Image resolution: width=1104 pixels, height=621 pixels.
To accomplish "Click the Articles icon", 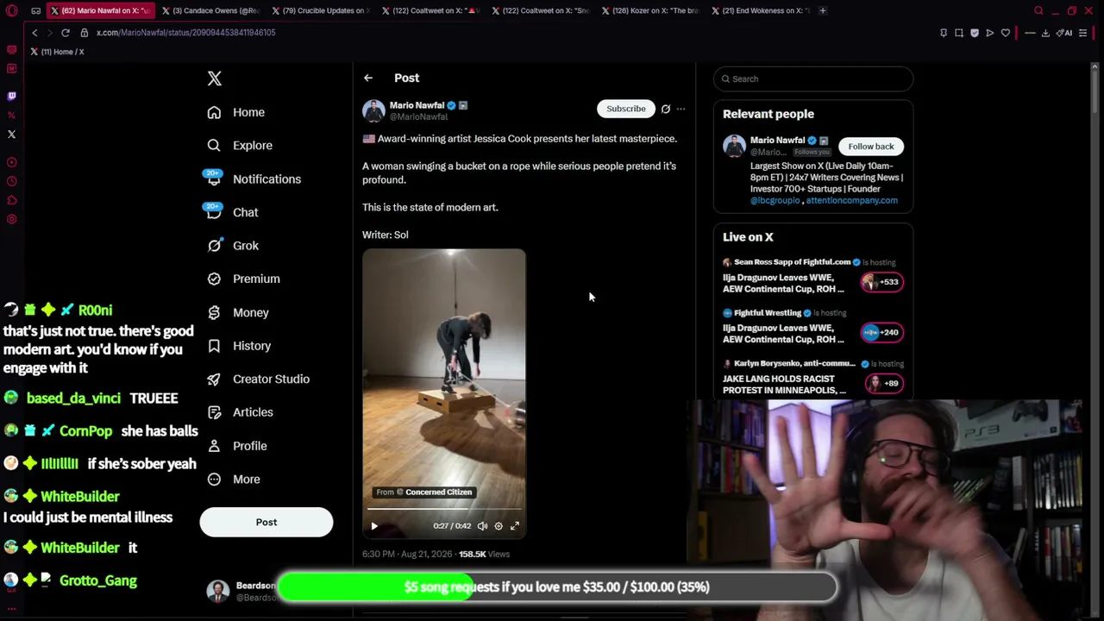I will pos(214,412).
